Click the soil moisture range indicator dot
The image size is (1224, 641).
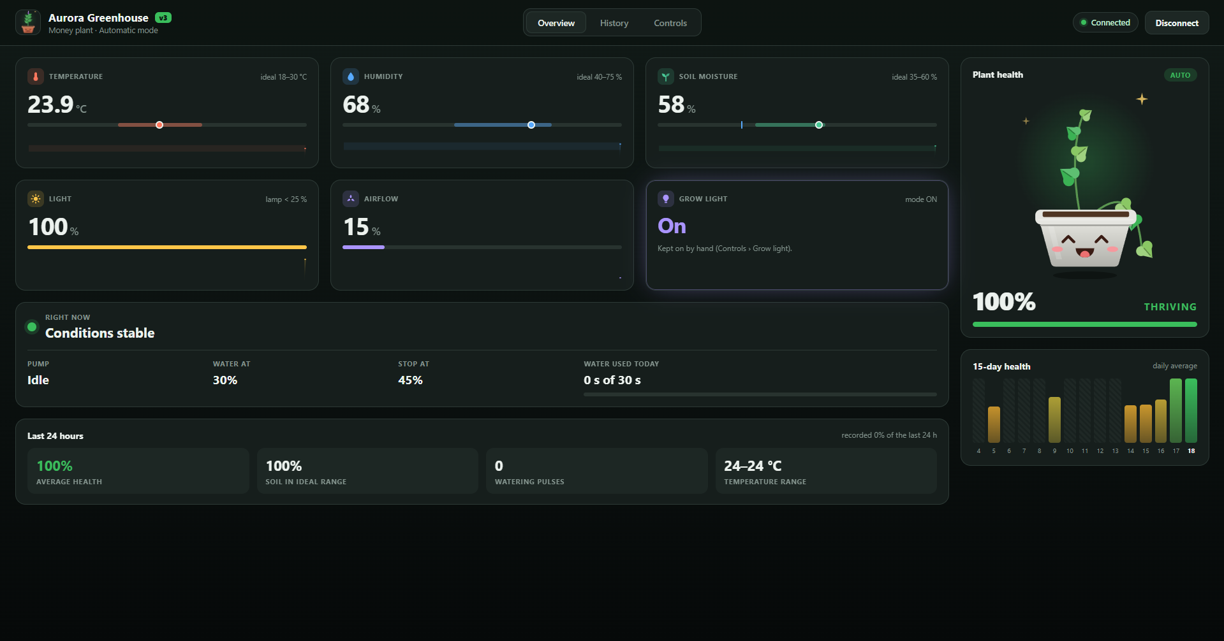tap(819, 125)
